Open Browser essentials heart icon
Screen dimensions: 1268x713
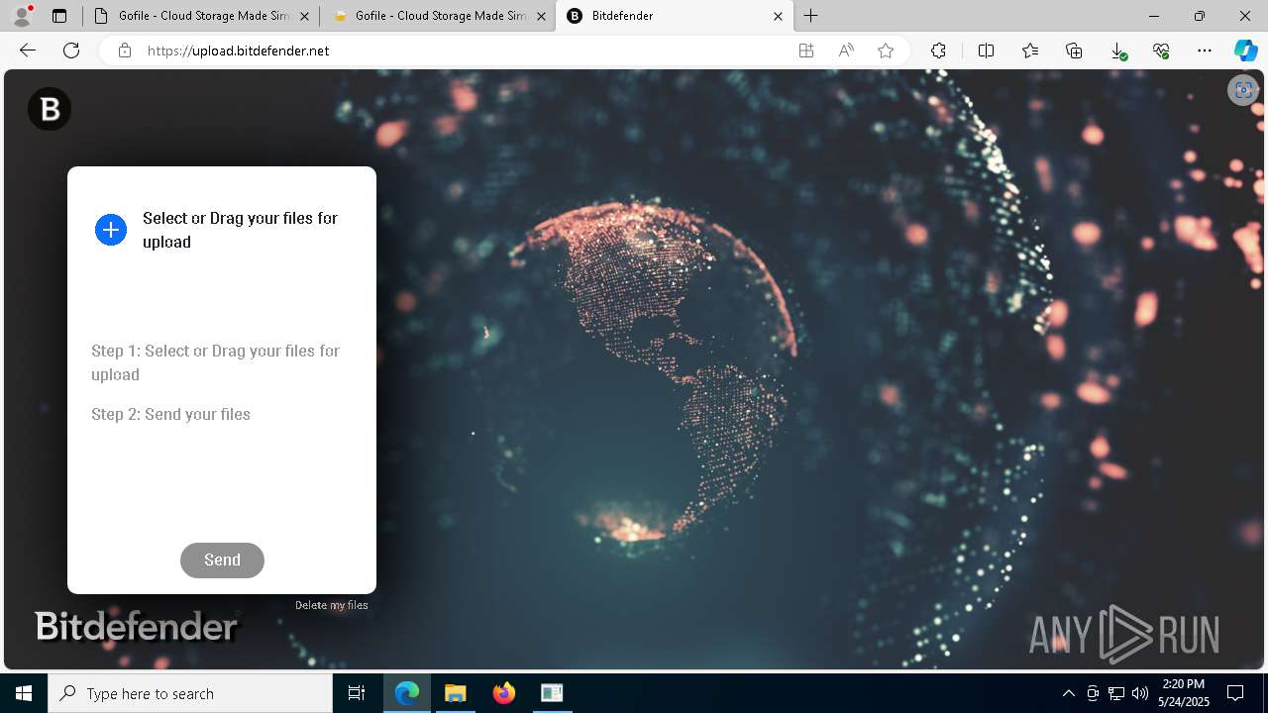pos(1161,51)
